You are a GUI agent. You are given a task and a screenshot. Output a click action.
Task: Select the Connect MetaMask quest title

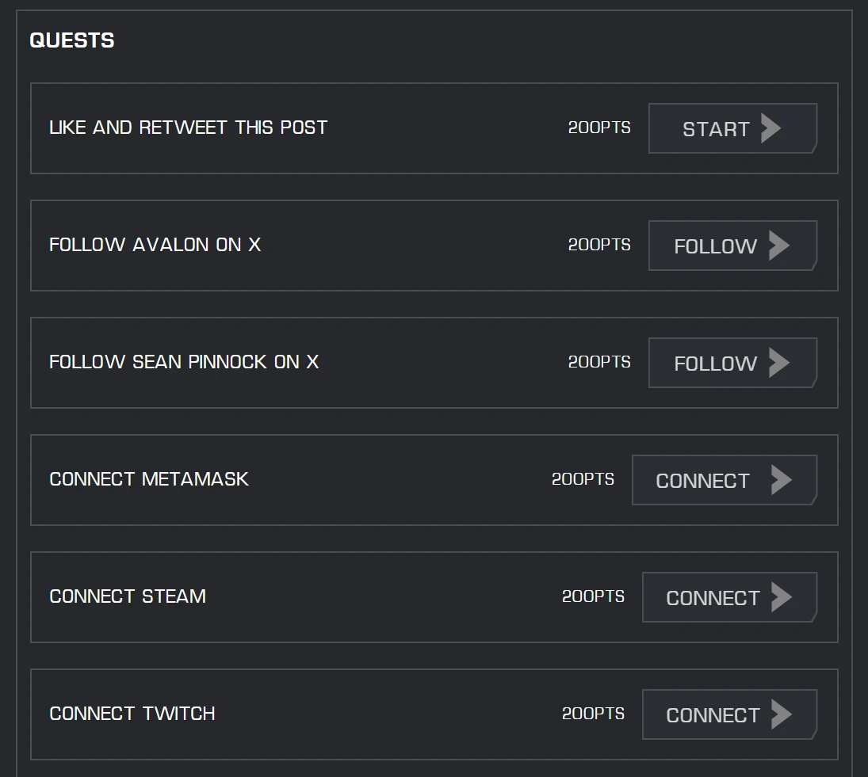[x=149, y=479]
